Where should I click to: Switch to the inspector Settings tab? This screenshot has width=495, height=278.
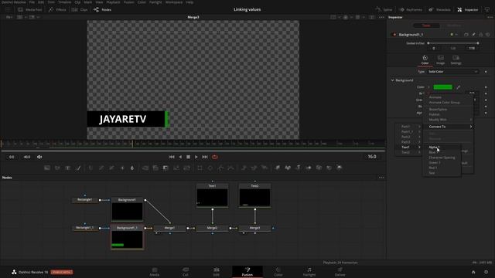tap(456, 60)
